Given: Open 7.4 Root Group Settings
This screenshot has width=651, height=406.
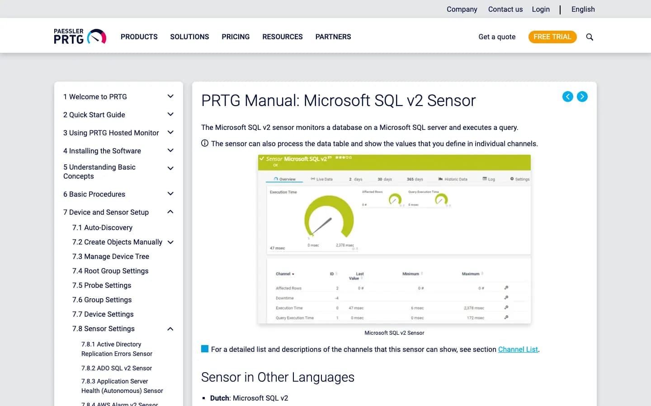Looking at the screenshot, I should (110, 271).
